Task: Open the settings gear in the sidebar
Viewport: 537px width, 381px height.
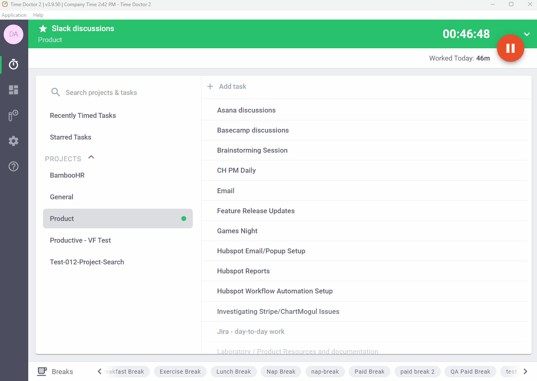Action: (14, 141)
